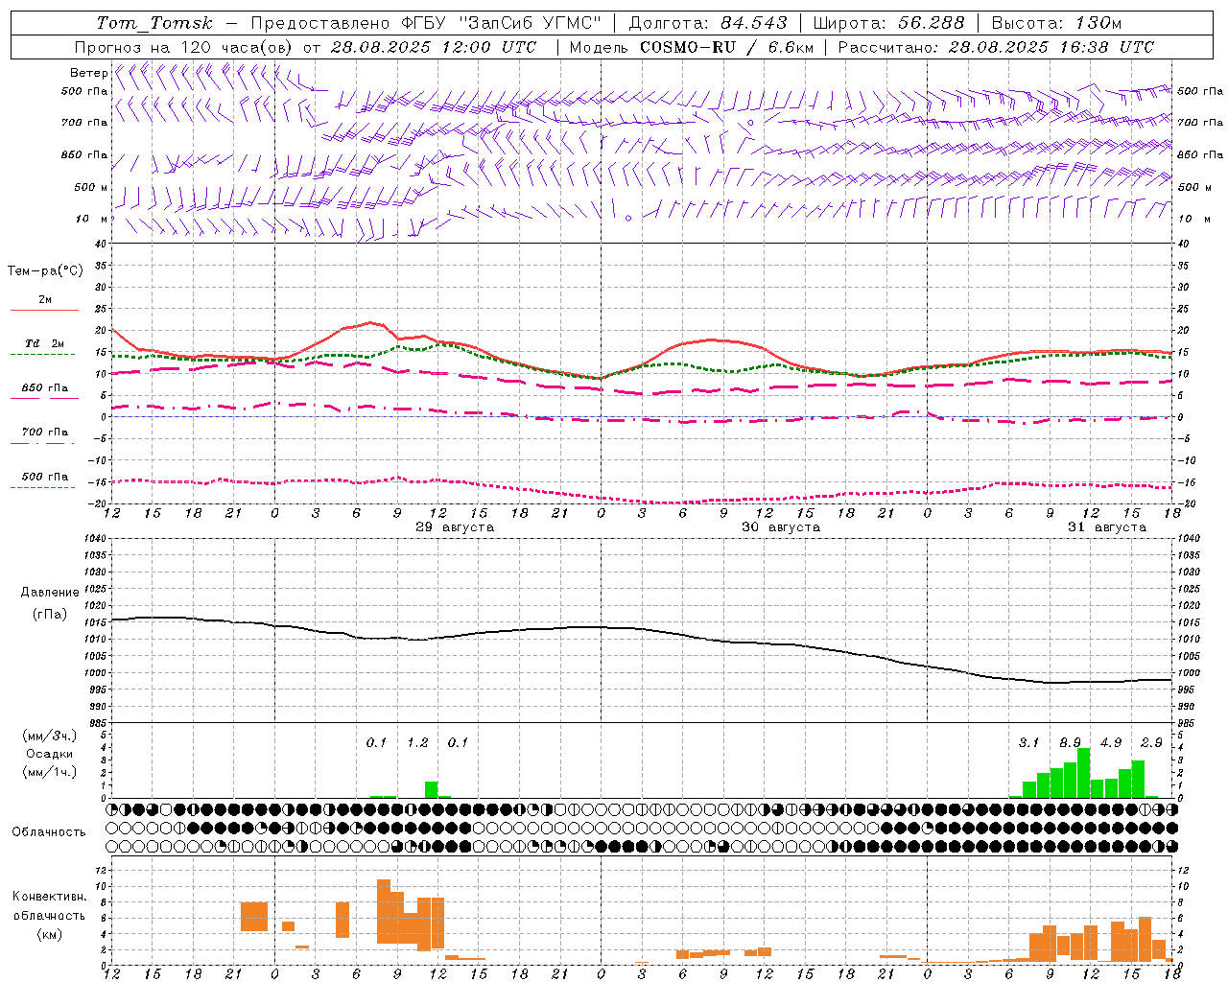The width and height of the screenshot is (1228, 982).
Task: Click the 700 гПа temperature legend entry
Action: (x=45, y=432)
